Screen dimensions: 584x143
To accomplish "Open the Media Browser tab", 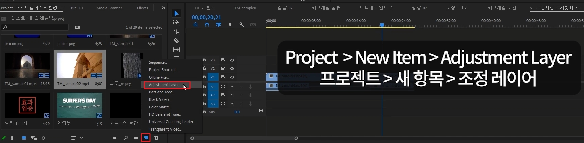I will pos(109,8).
